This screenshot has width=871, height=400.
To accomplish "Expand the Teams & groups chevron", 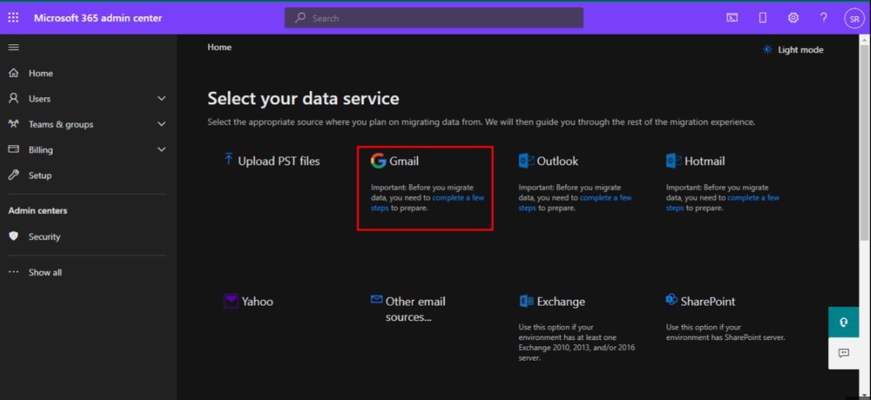I will 161,124.
